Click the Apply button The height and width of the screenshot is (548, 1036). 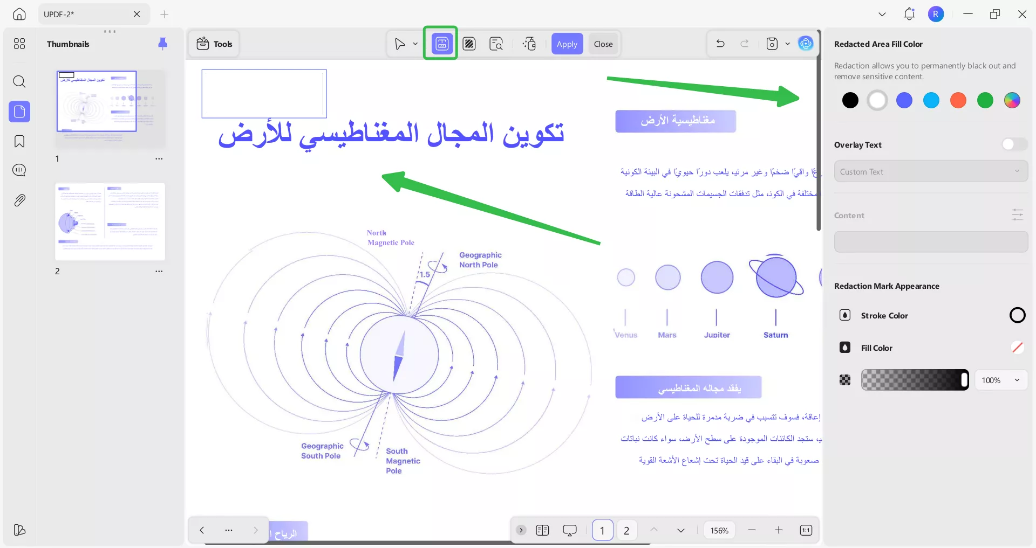pyautogui.click(x=567, y=44)
